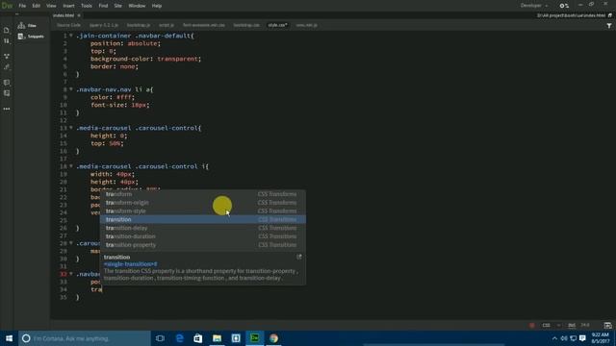The width and height of the screenshot is (616, 346).
Task: Open the Customize Toolbar ellipsis
Action: 7,109
